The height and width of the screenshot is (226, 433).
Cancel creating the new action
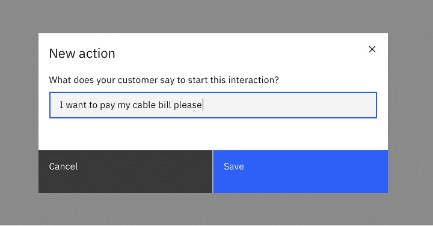click(125, 172)
